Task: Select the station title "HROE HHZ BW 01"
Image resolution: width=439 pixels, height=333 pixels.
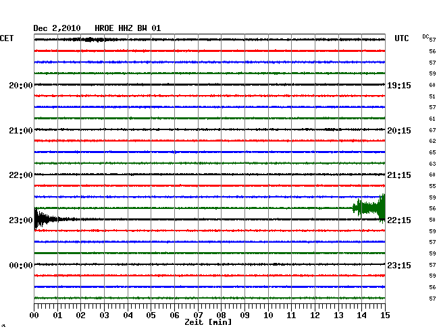Action: click(128, 28)
